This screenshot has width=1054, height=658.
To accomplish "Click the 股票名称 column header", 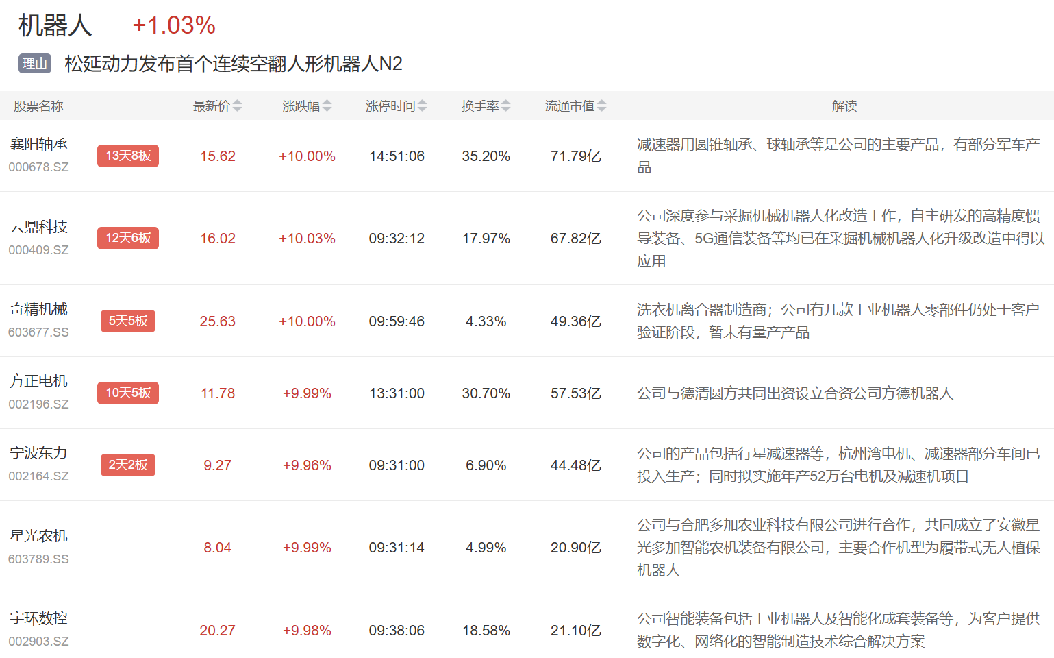I will pos(39,106).
